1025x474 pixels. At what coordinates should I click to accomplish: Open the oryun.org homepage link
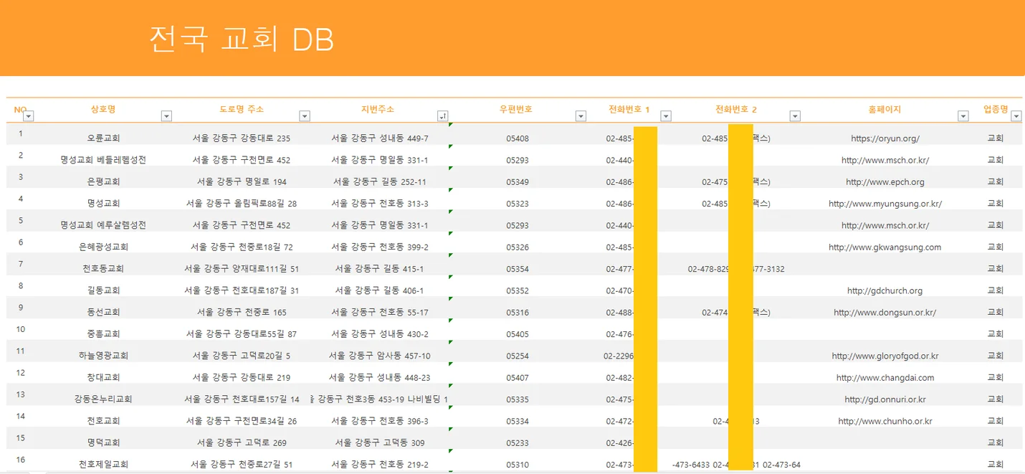[x=885, y=138]
